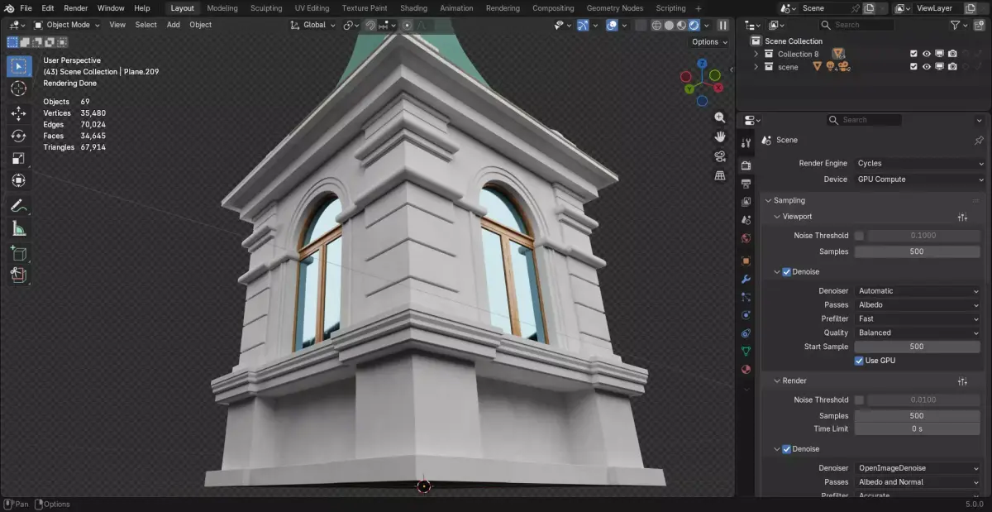Open the Modifiers properties tab

[746, 279]
